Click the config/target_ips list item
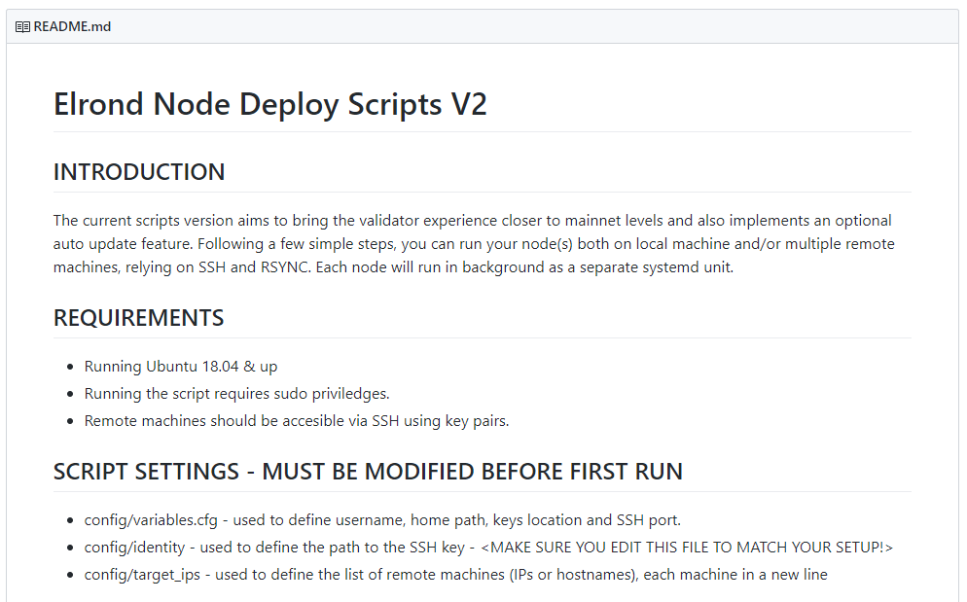967x602 pixels. click(455, 574)
